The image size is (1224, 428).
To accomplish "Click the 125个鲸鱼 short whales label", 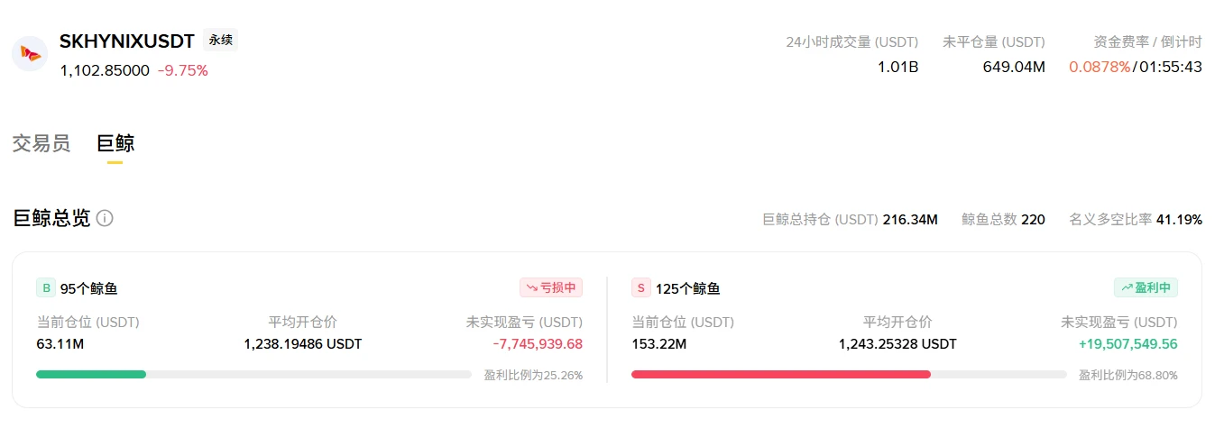I will tap(688, 289).
